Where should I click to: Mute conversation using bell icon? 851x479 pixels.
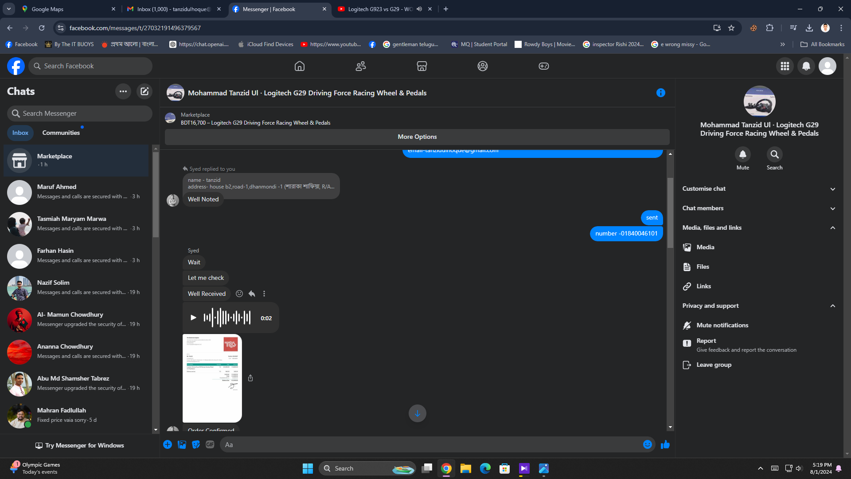click(x=743, y=154)
